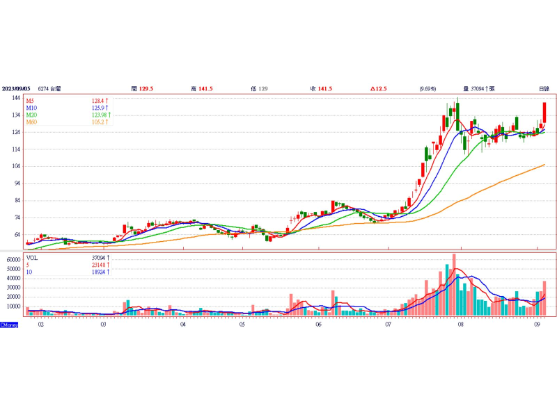Screen dimensions: 557x417
Task: Click the price change 12.5 indicator
Action: tap(379, 88)
